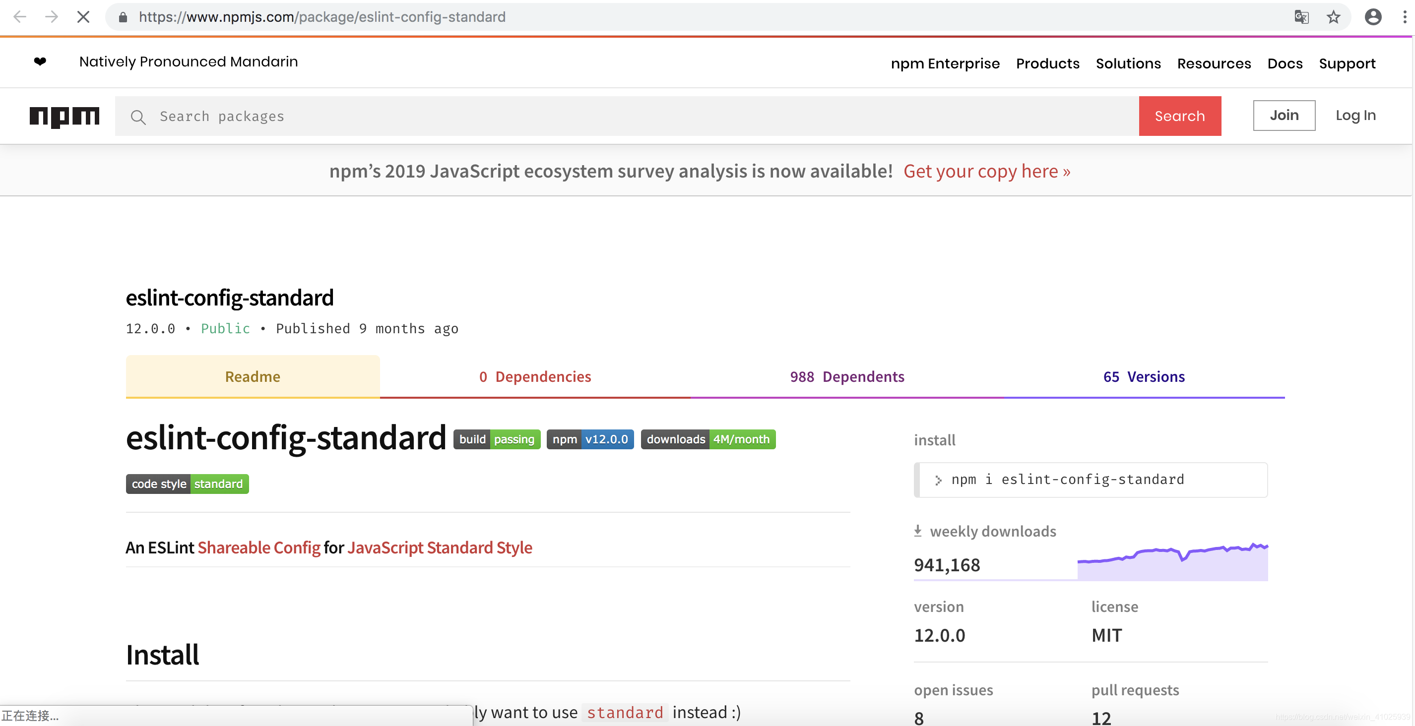
Task: Click the npm 2019 survey announcement text
Action: [x=611, y=172]
